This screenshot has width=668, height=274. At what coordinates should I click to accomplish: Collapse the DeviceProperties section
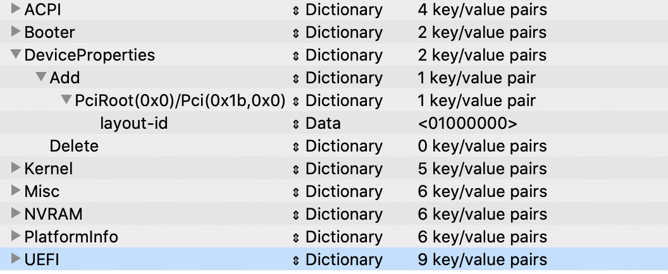(x=16, y=54)
